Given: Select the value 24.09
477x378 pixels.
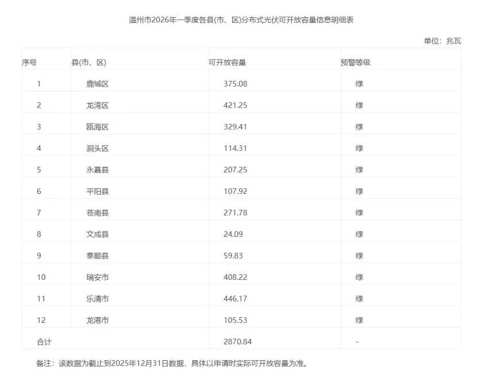Looking at the screenshot, I should click(x=233, y=234).
